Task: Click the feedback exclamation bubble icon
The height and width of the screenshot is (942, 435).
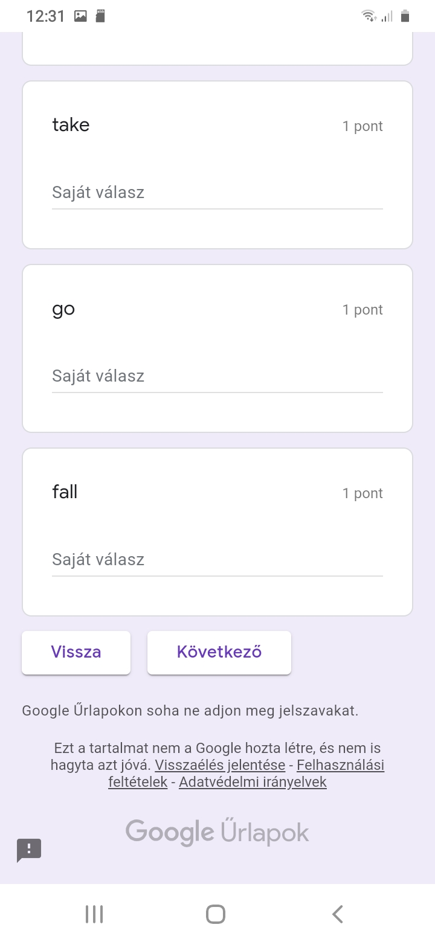Action: 29,850
